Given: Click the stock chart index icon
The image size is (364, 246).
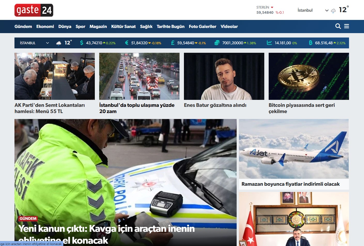Looking at the screenshot, I should (x=269, y=43).
